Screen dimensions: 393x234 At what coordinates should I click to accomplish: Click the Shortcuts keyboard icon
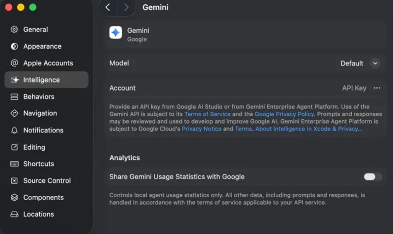click(14, 164)
